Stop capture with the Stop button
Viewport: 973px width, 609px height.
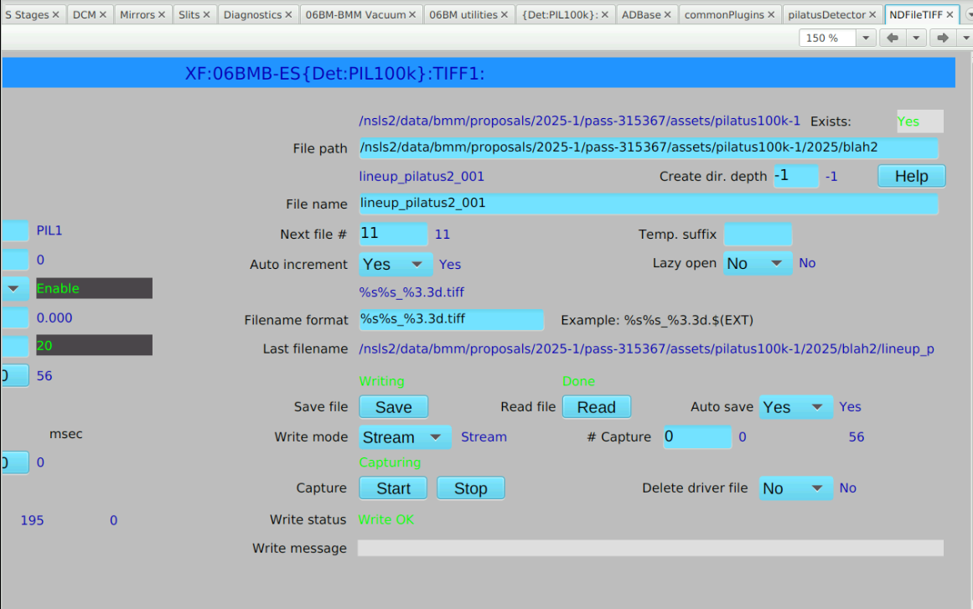[x=470, y=488]
